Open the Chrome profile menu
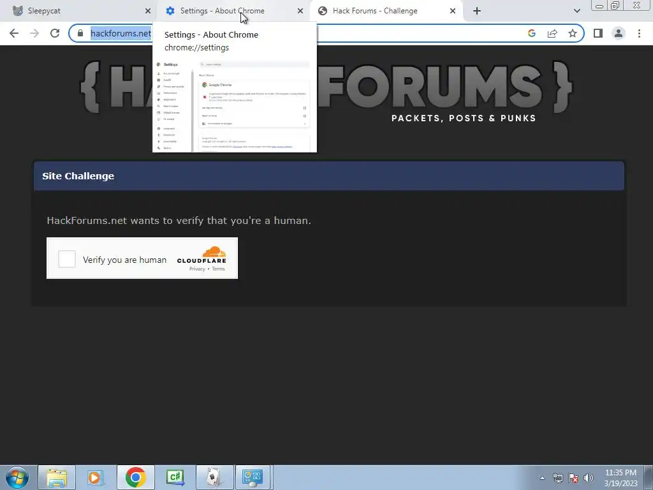653x490 pixels. point(619,33)
